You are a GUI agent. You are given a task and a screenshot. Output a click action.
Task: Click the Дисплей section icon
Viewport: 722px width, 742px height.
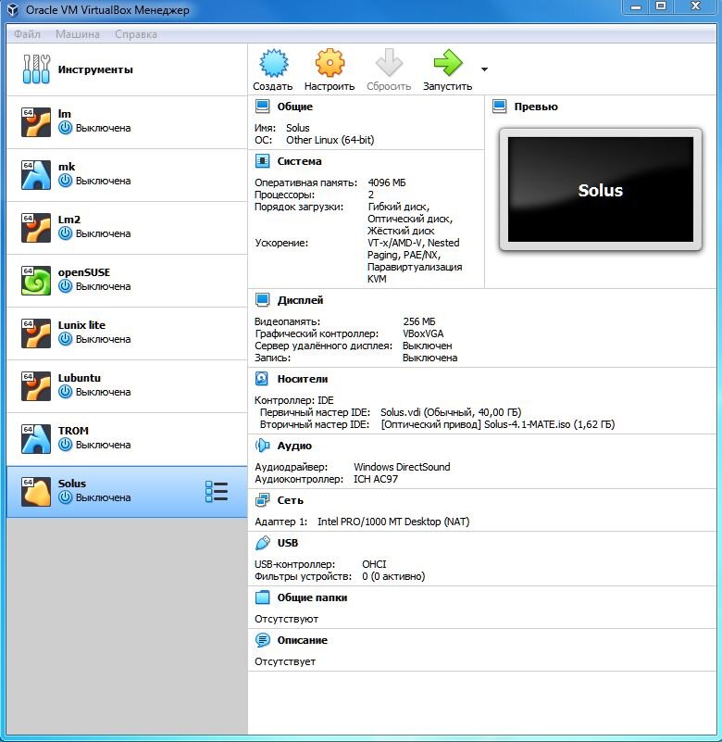tap(262, 300)
